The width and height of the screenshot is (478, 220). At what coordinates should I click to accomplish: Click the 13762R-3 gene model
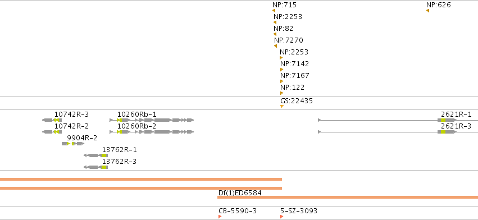point(95,167)
